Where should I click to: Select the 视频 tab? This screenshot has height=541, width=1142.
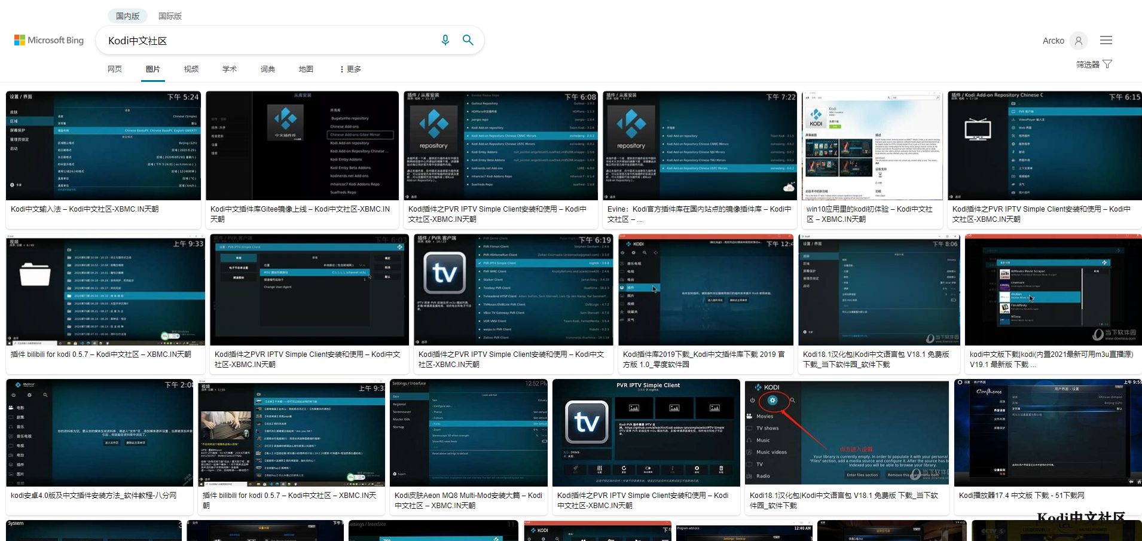(191, 69)
